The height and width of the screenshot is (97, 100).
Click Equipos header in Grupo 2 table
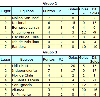coord(27,60)
